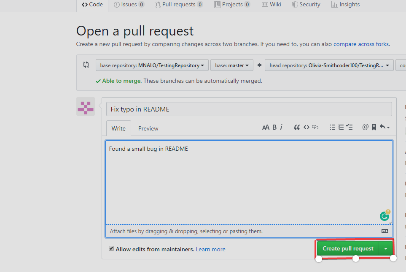The width and height of the screenshot is (406, 272).
Task: Follow the compare across forks link
Action: (x=361, y=44)
